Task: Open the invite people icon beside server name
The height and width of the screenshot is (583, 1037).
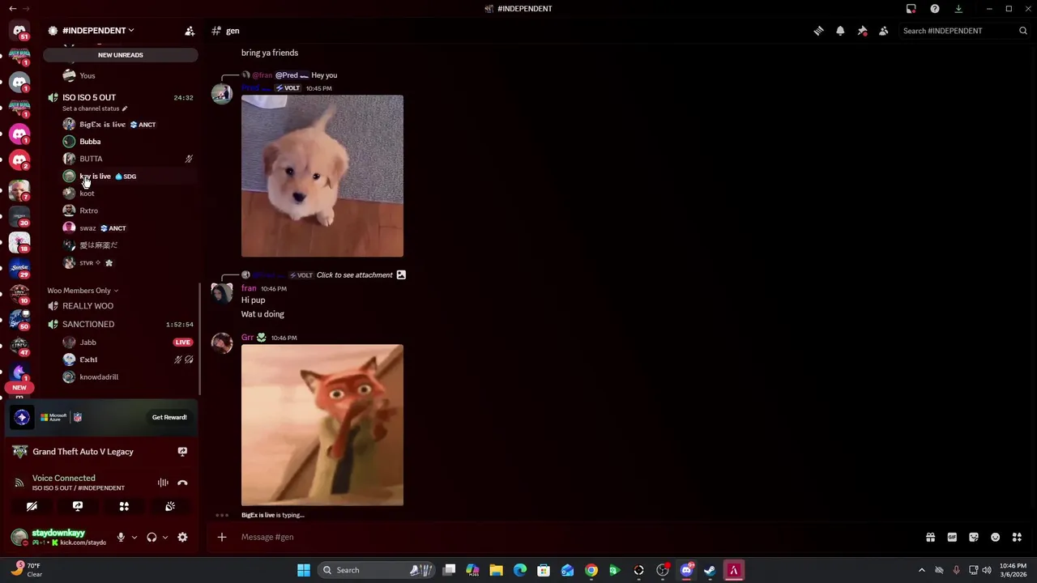Action: (190, 31)
